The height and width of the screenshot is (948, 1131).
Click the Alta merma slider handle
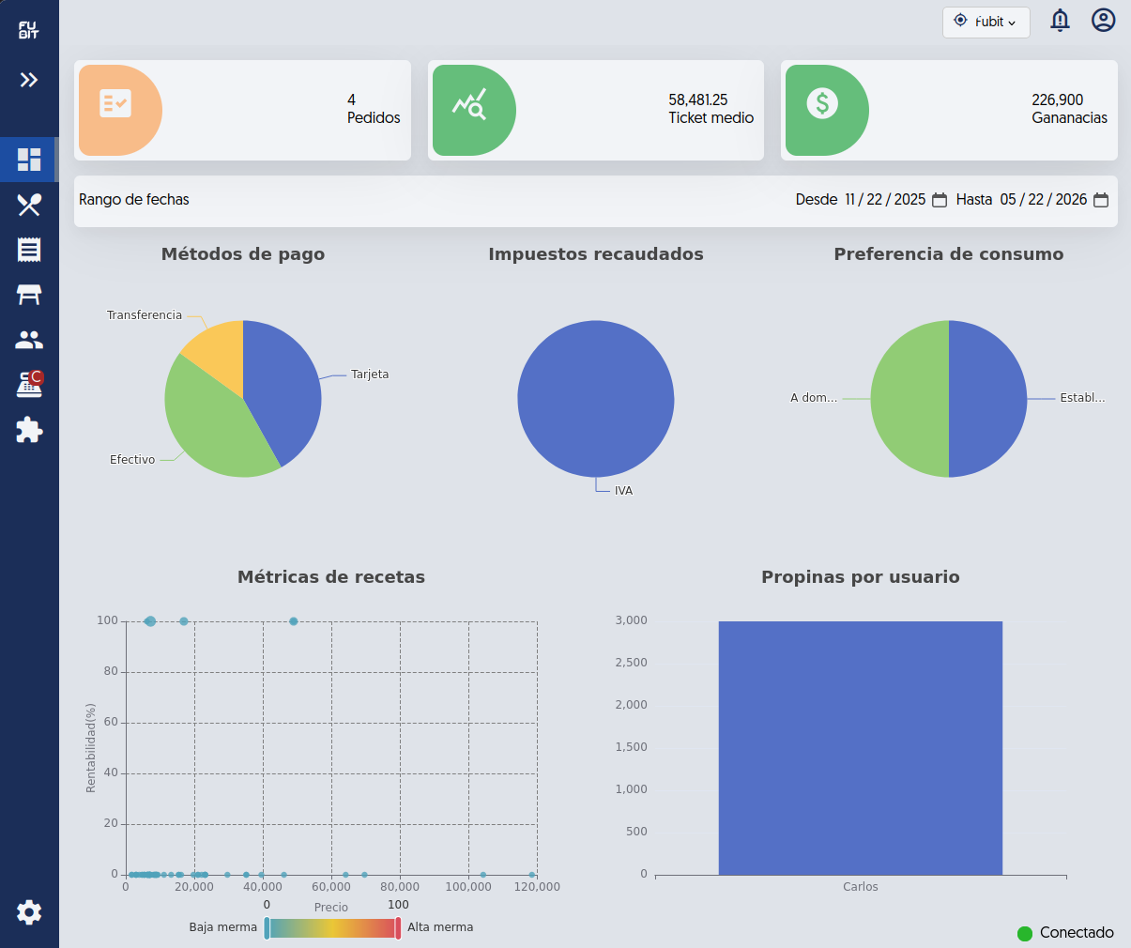[399, 928]
